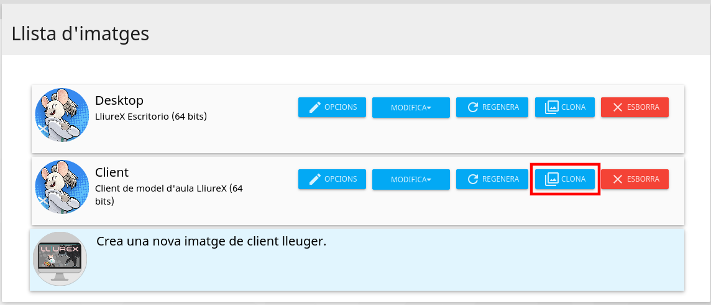Open the Modifica dropdown for Desktop
The height and width of the screenshot is (305, 711).
pos(411,108)
